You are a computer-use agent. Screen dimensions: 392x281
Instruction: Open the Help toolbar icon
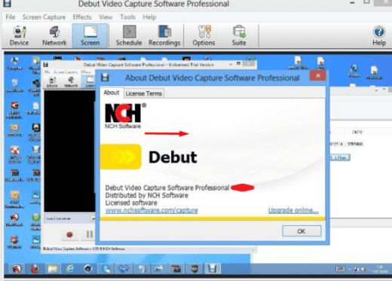pyautogui.click(x=379, y=35)
